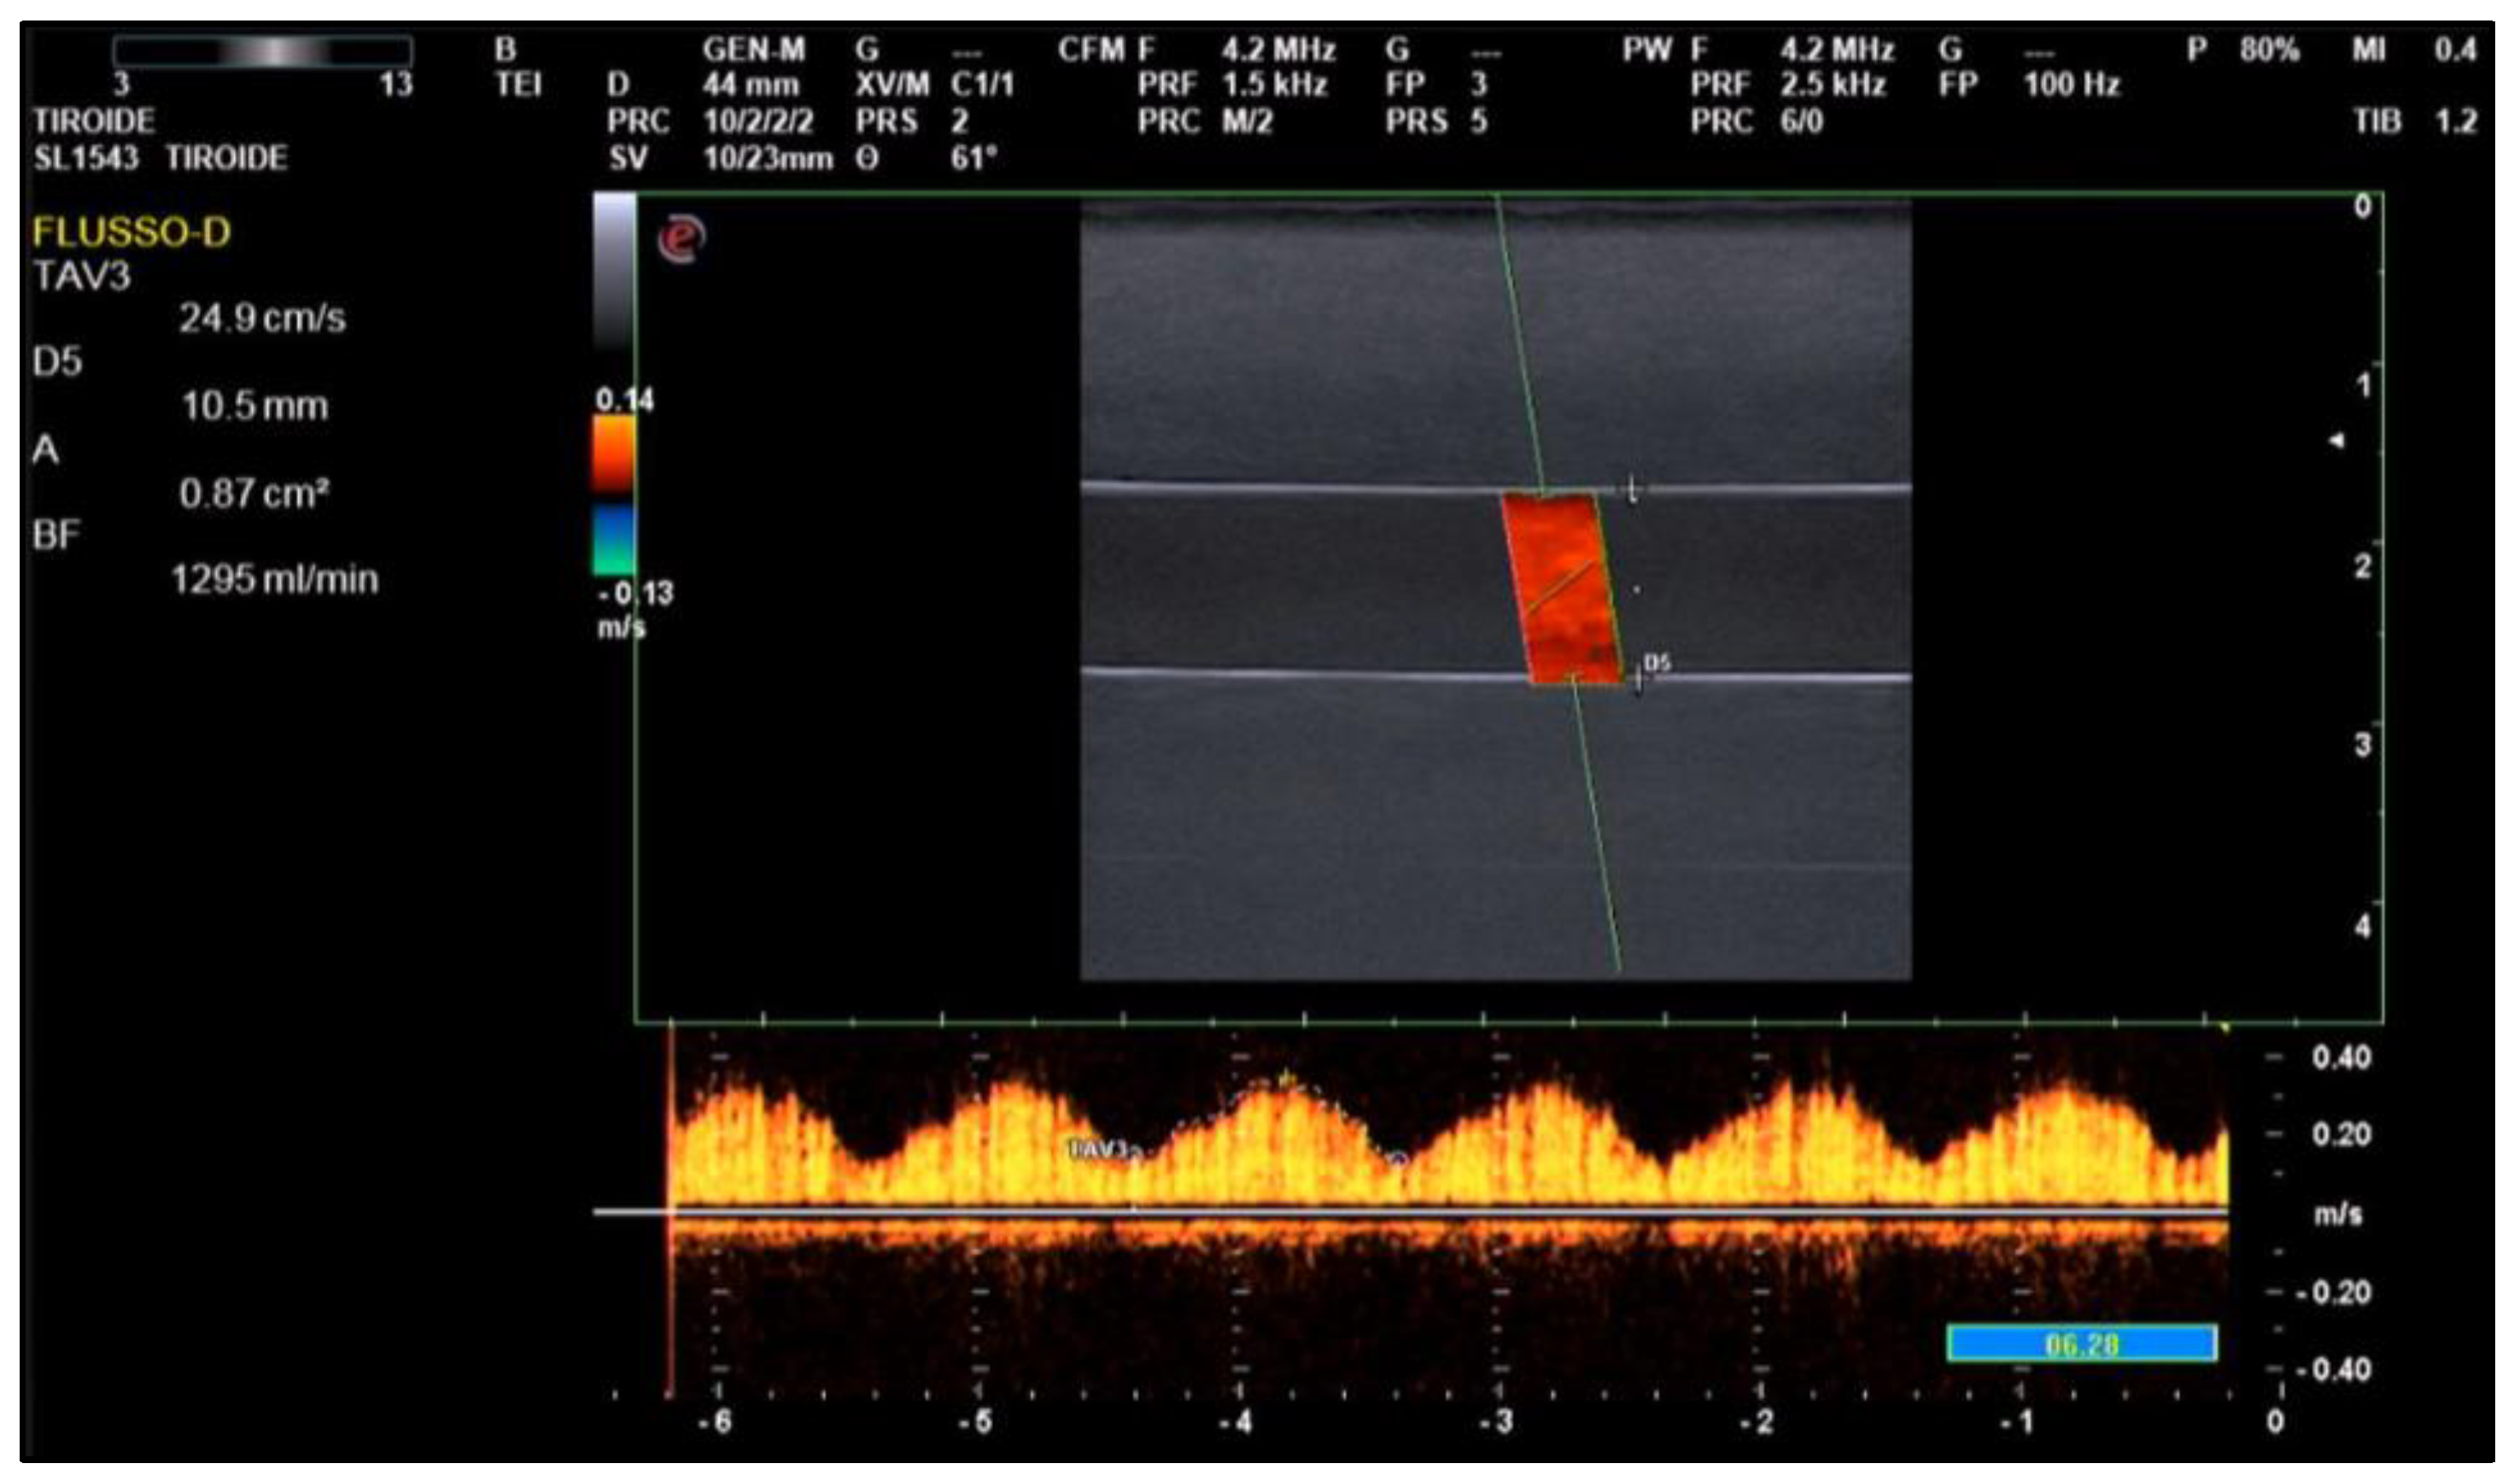Click the frequency range bar at top left
Viewport: 2520px width, 1481px height.
(262, 50)
